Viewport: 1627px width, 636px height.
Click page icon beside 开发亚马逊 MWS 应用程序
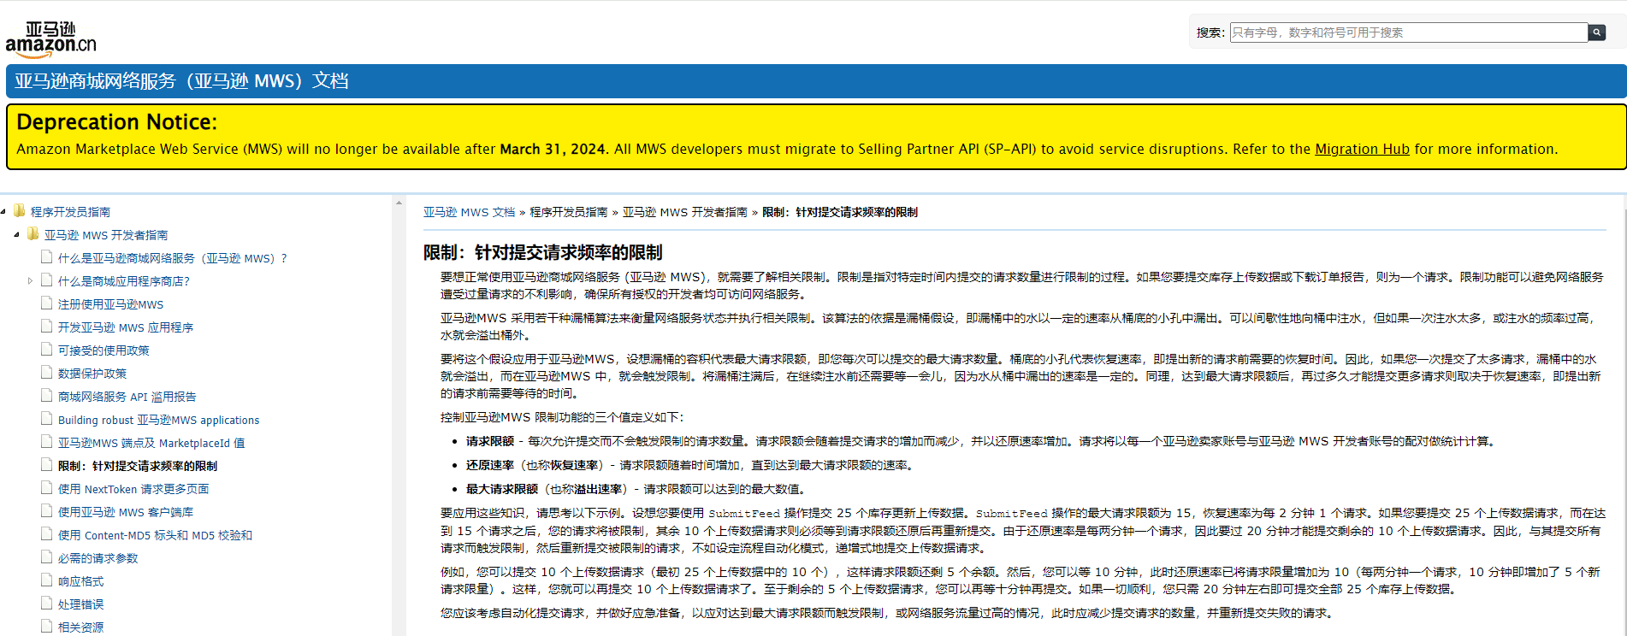pyautogui.click(x=47, y=326)
